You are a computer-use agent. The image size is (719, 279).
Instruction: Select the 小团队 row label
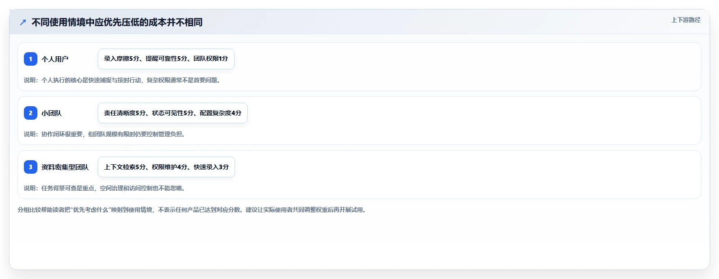(51, 113)
